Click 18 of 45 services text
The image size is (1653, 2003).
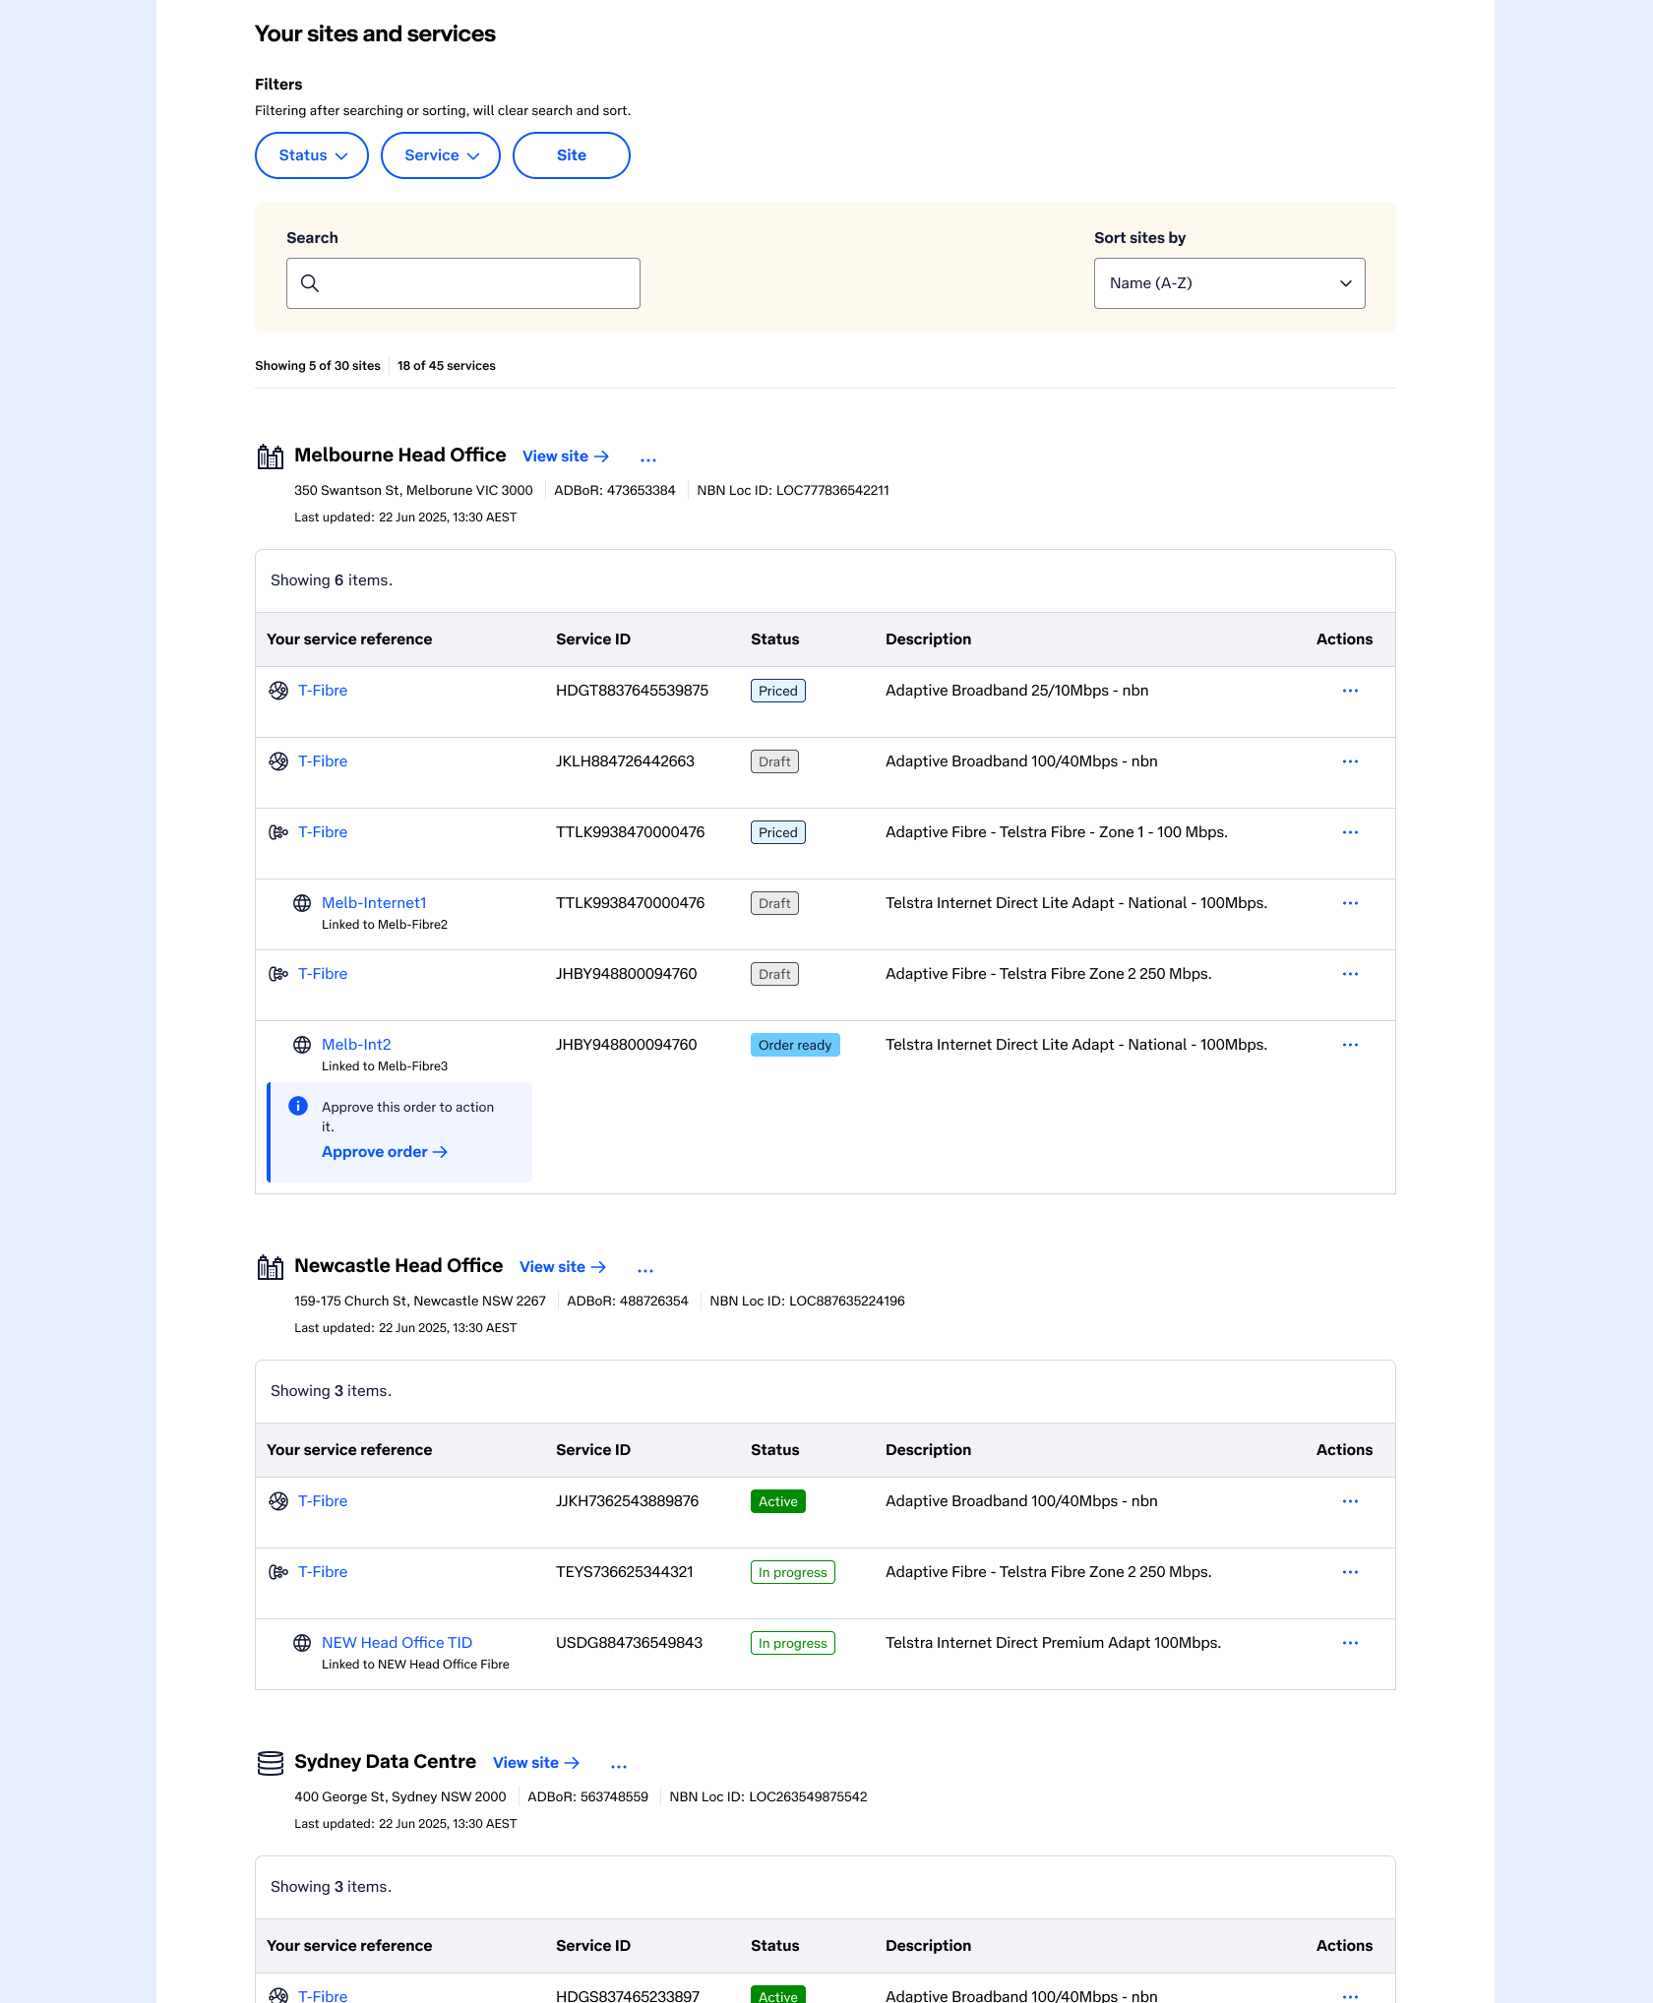coord(447,366)
